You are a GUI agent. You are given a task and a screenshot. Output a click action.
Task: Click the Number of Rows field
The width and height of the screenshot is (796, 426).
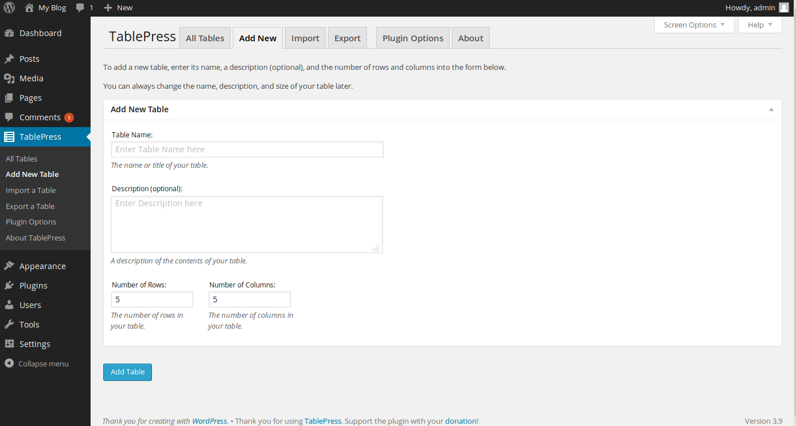coord(152,299)
